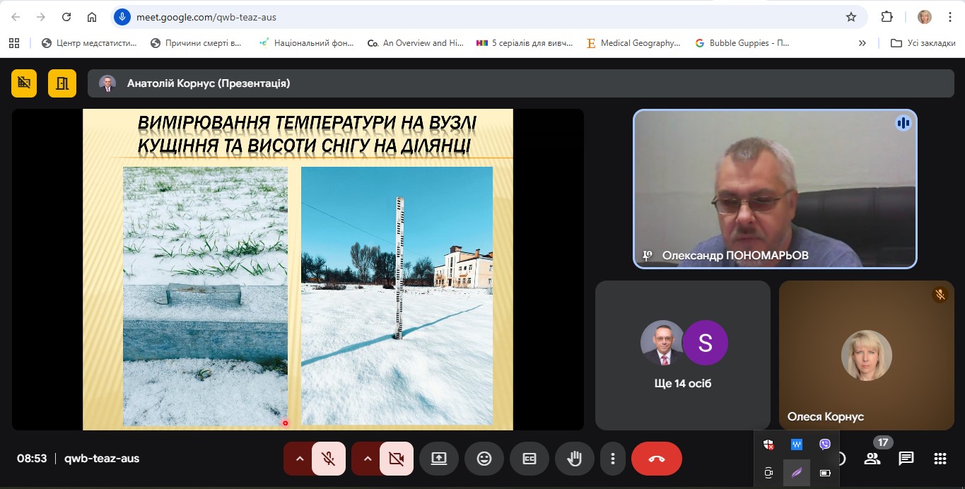The width and height of the screenshot is (965, 489).
Task: Expand video settings arrow beside camera
Action: click(367, 459)
